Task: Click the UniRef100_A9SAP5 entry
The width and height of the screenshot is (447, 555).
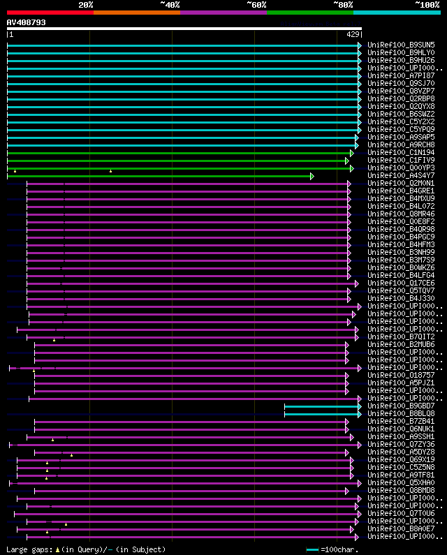Action: coord(401,137)
